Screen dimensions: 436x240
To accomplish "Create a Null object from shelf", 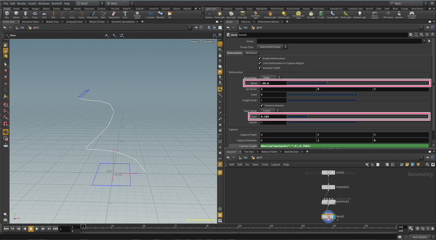I will pos(53,15).
